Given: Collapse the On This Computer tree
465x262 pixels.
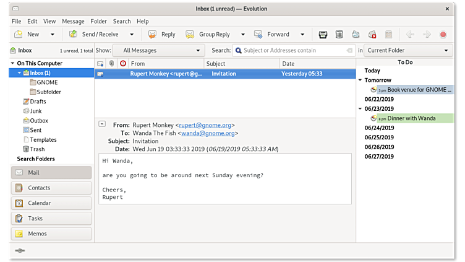Looking at the screenshot, I should point(12,64).
